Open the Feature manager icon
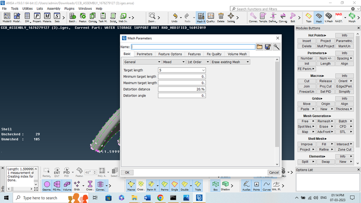Viewport: 361px width, 203px height. pyautogui.click(x=83, y=18)
